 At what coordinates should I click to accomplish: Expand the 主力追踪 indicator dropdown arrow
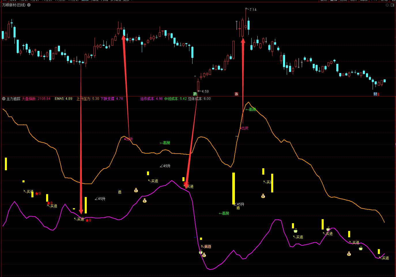click(x=4, y=99)
